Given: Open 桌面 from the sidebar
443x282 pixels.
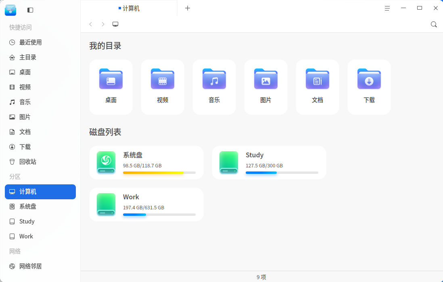Looking at the screenshot, I should pyautogui.click(x=40, y=72).
